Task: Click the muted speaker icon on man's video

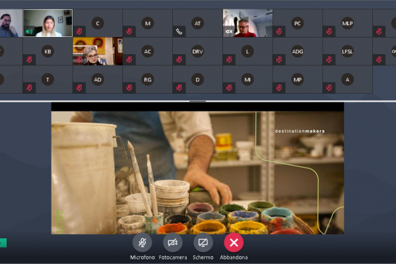Action: (x=229, y=31)
